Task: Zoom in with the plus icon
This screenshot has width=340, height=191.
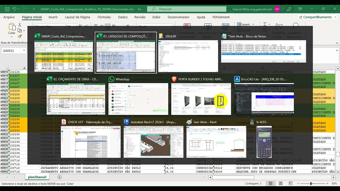Action: pyautogui.click(x=327, y=184)
